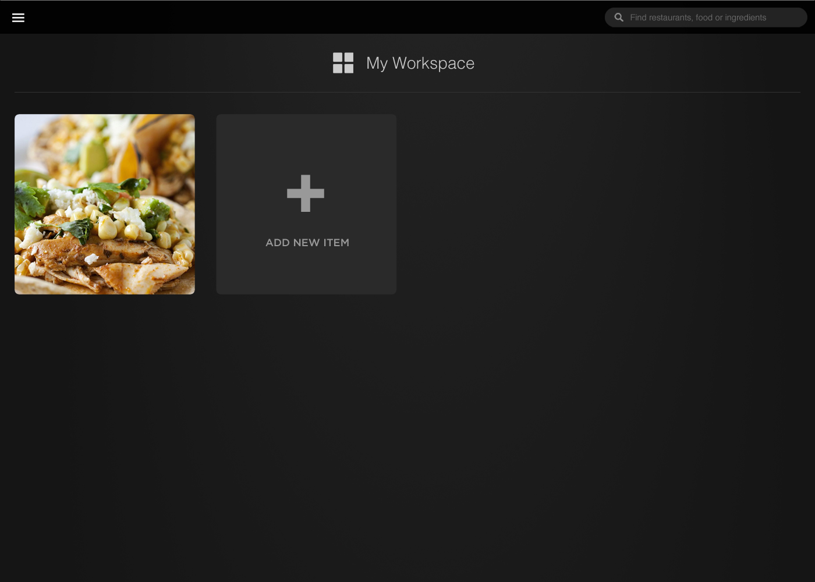Focus the Find restaurants search field
The image size is (815, 582).
pyautogui.click(x=706, y=17)
